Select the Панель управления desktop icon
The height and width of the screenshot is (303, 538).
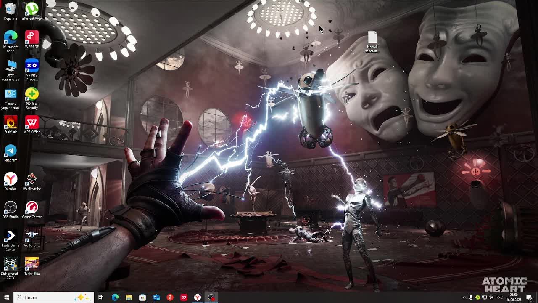coord(11,98)
